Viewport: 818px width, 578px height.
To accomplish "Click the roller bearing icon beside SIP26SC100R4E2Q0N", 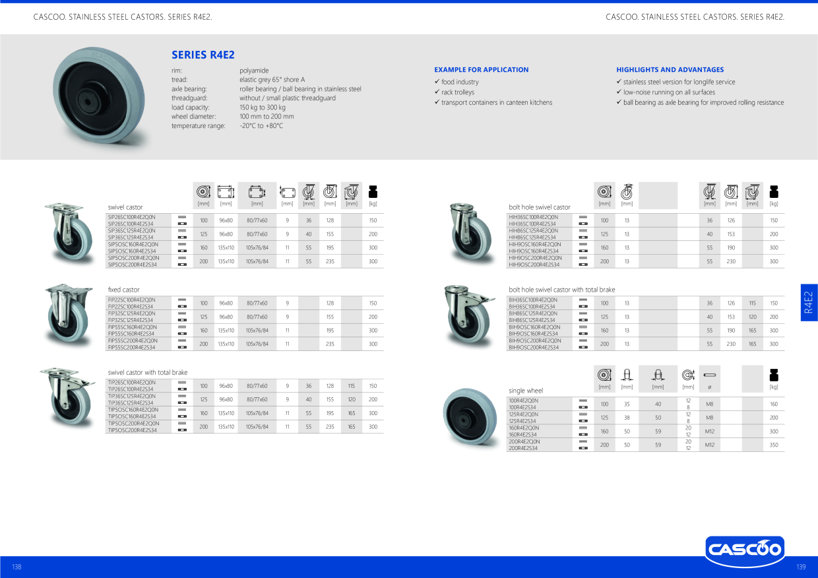I will click(182, 217).
